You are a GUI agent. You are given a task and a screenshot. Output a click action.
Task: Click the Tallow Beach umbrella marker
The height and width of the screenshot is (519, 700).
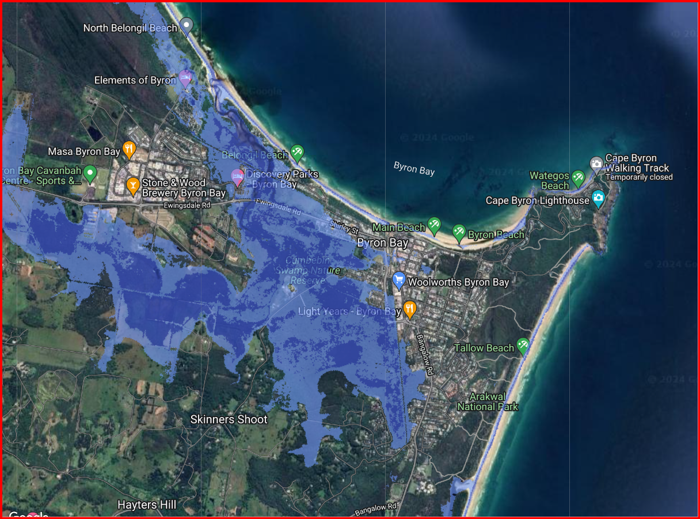(x=523, y=346)
